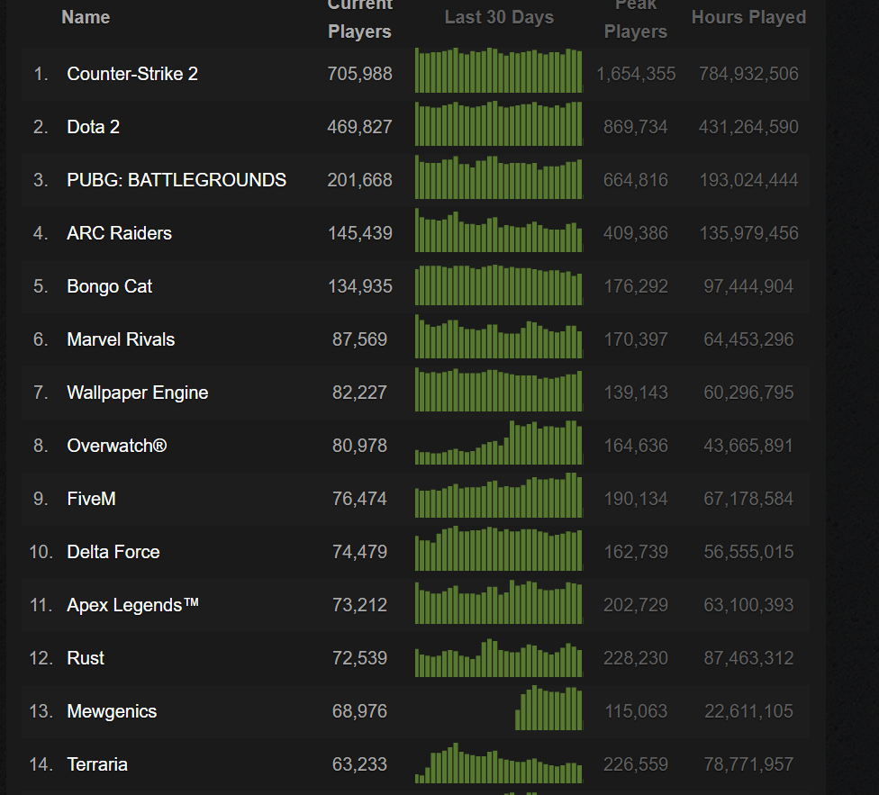Open the Mewgenics game link
This screenshot has width=879, height=795.
click(x=112, y=711)
